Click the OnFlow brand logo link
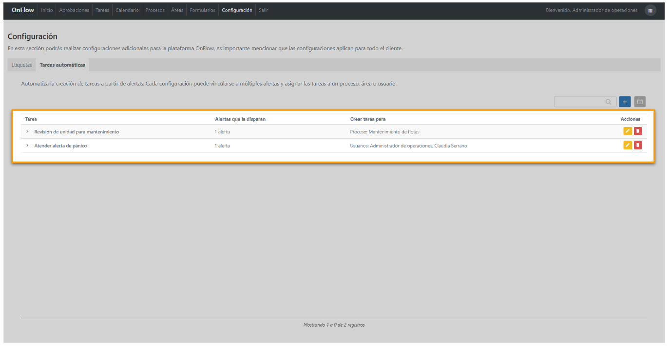The width and height of the screenshot is (669, 346). (23, 10)
